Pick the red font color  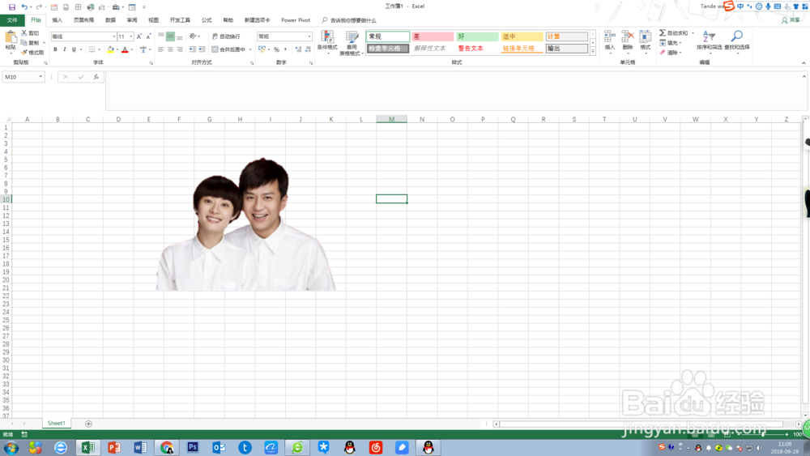pos(125,49)
